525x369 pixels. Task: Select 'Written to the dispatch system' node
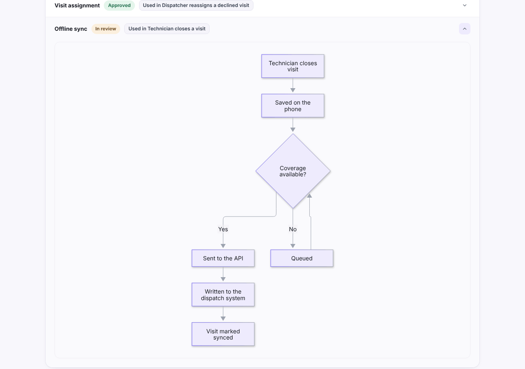223,295
